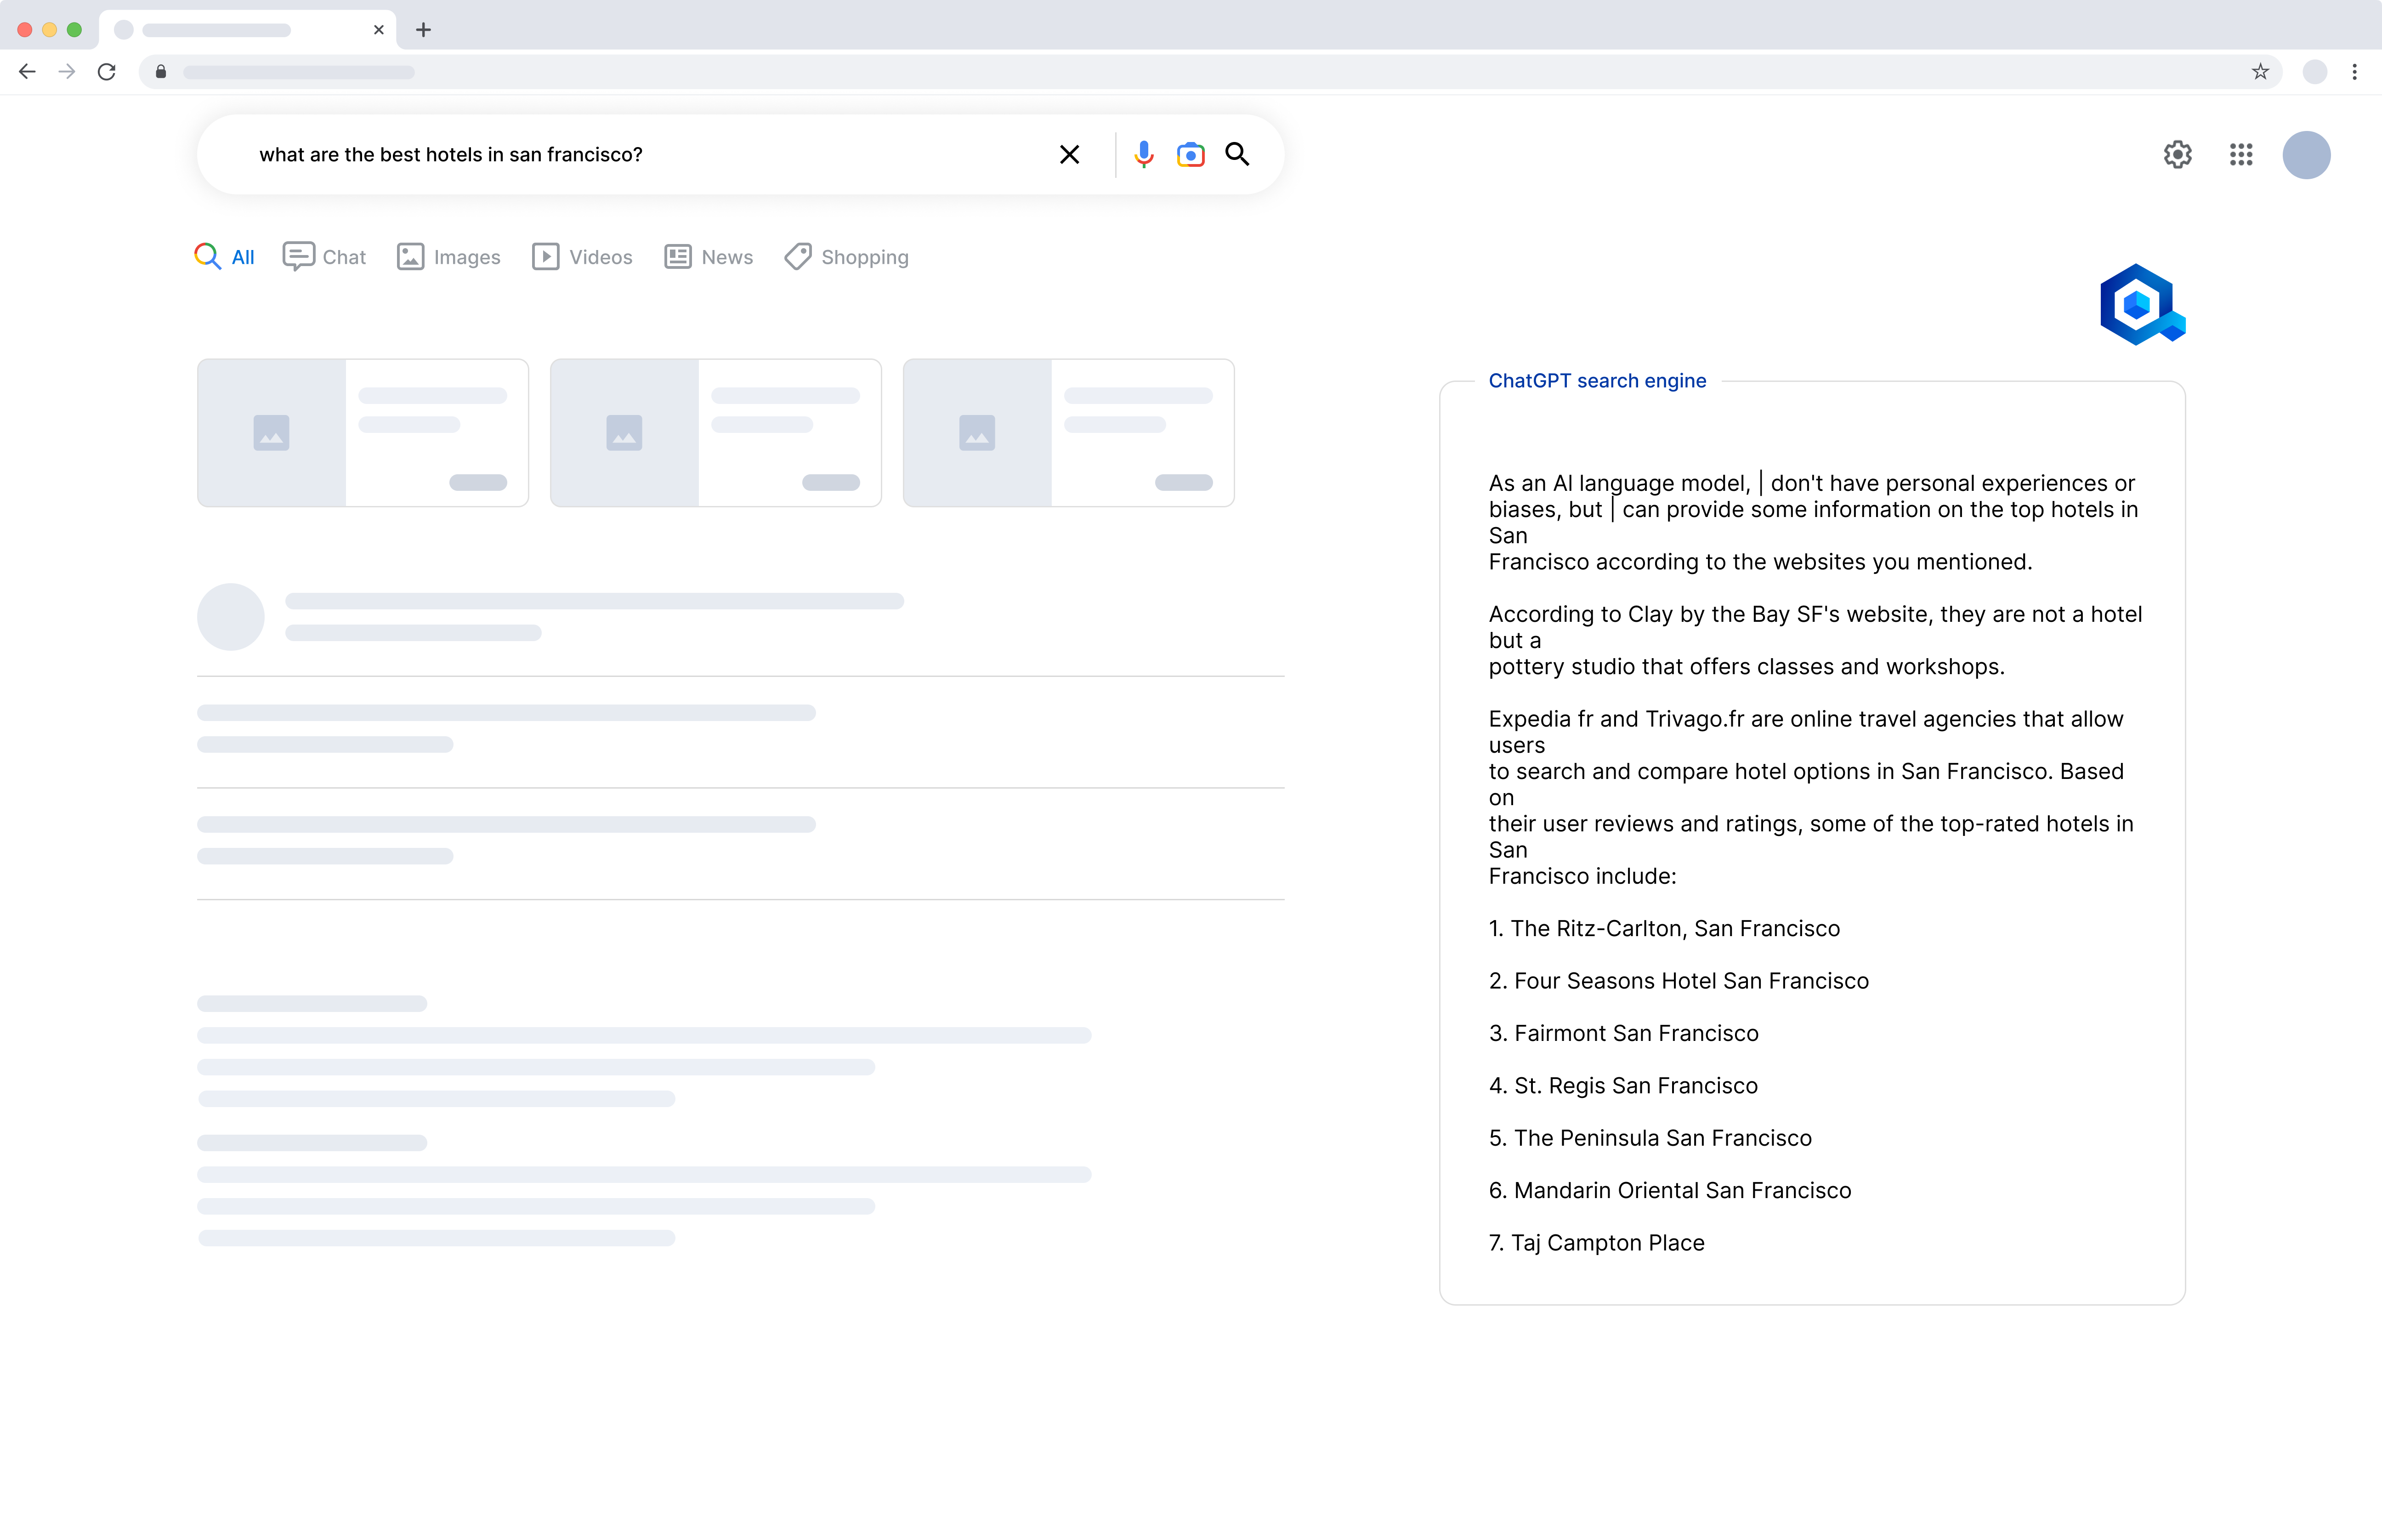2382x1540 pixels.
Task: Open image search with the camera icon
Action: click(x=1191, y=154)
